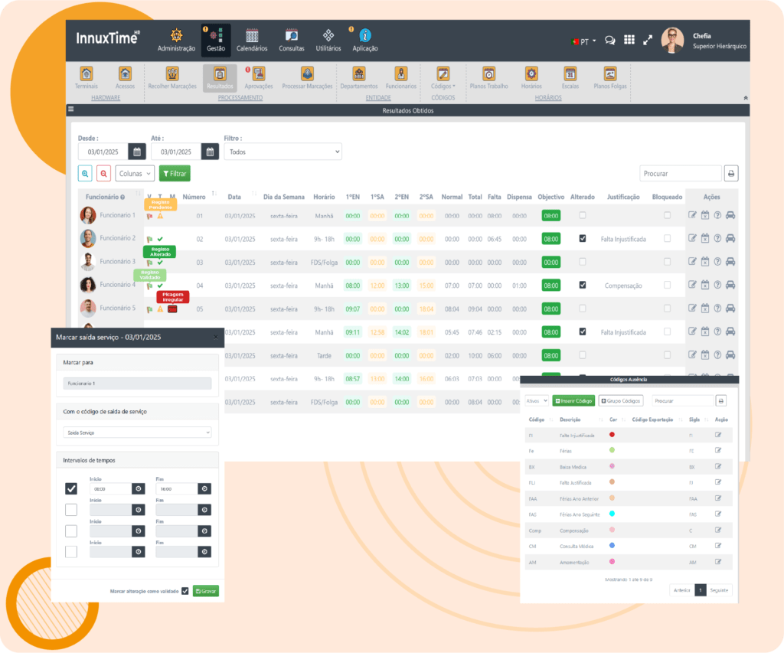Toggle the Marcar alteração como validado checkbox

[x=185, y=591]
